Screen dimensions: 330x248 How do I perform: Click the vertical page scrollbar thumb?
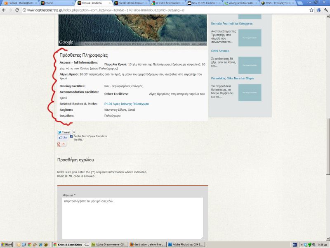click(x=328, y=147)
